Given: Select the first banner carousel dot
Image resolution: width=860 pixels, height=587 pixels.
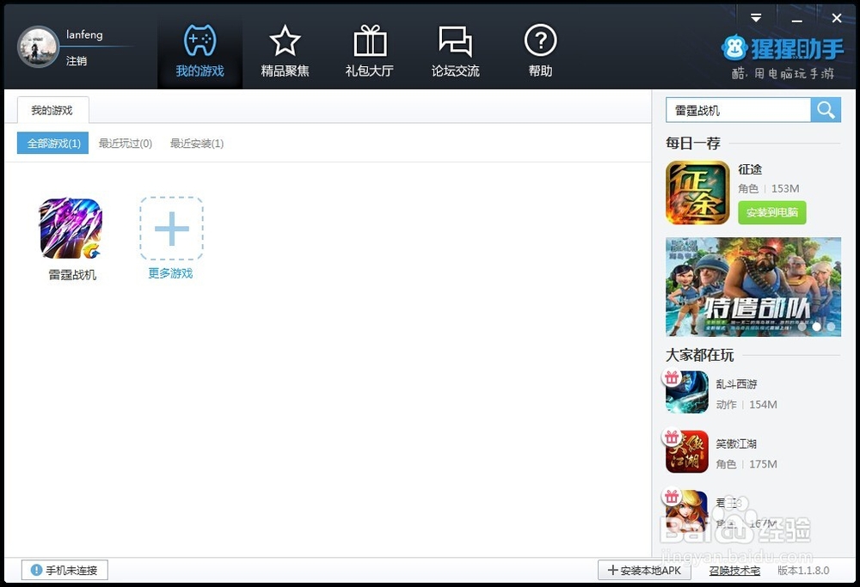Looking at the screenshot, I should pyautogui.click(x=802, y=327).
